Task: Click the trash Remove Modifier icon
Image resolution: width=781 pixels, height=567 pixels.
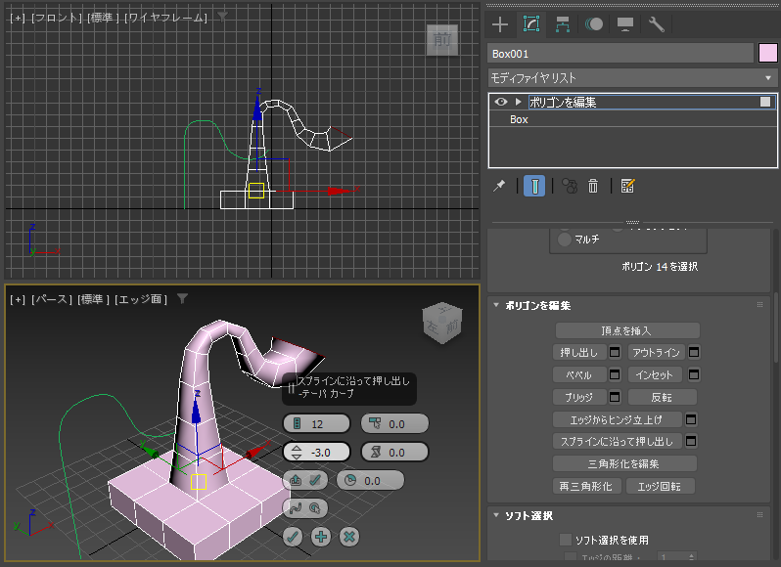Action: [x=593, y=186]
